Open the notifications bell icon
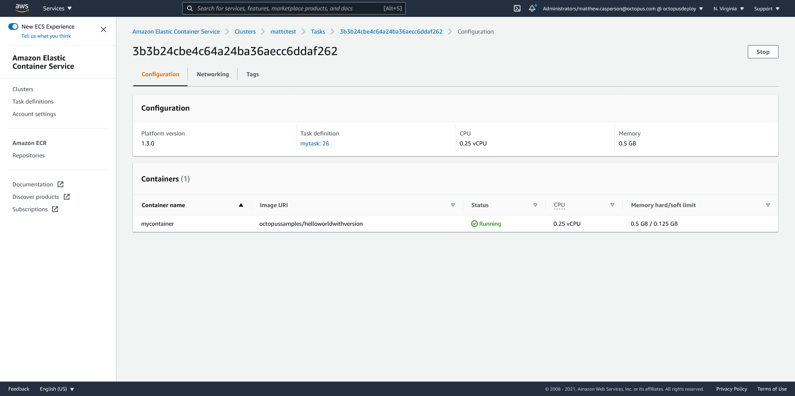 [532, 8]
